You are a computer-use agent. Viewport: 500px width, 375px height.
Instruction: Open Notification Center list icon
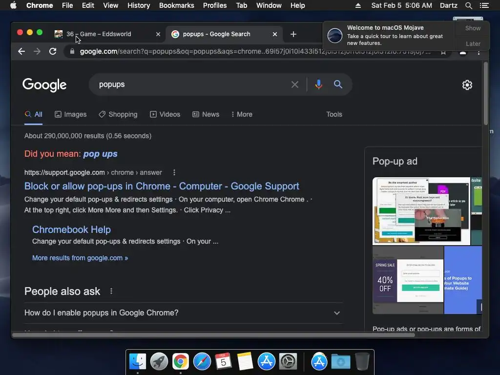[x=484, y=5]
